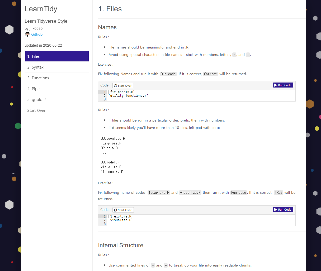321x271 pixels.
Task: Click the LearnTidy title
Action: (41, 9)
